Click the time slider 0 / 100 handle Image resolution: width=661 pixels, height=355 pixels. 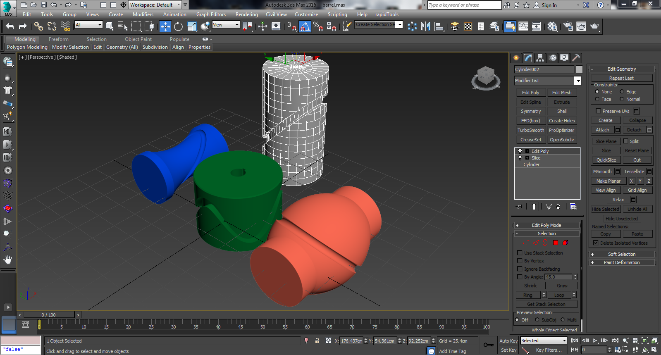tap(49, 315)
